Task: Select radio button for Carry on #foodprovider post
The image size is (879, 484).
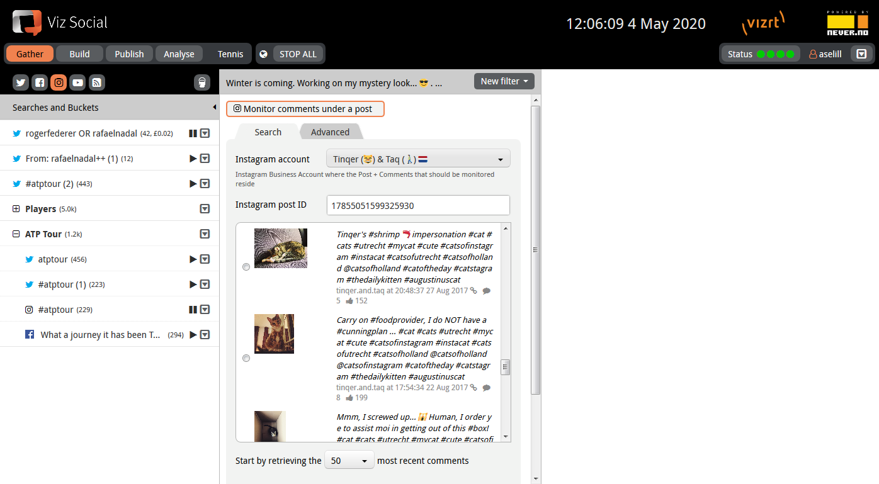Action: point(246,358)
